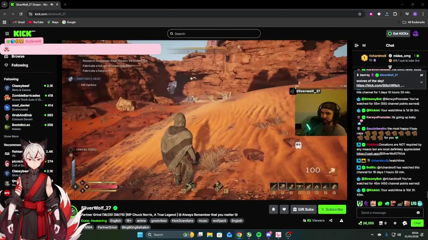
Task: Click the music tag
Action: [x=203, y=221]
